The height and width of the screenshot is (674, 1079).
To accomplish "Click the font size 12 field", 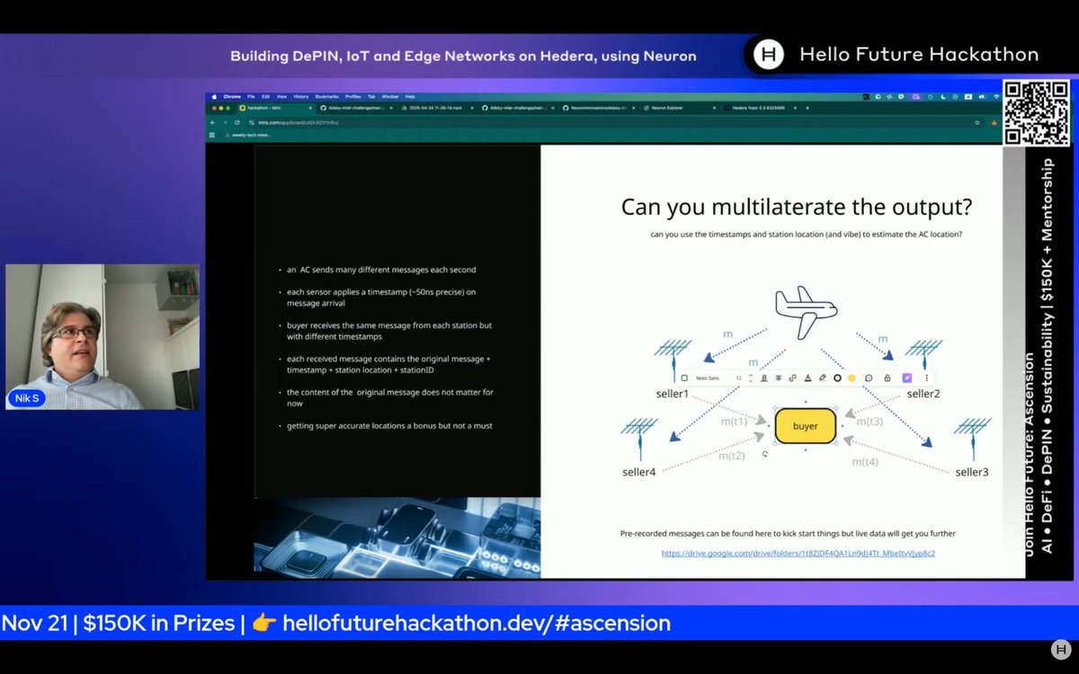I will pyautogui.click(x=739, y=378).
